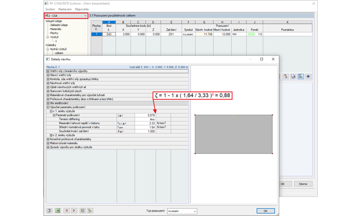Screen dimensions: 361x216
Task: Click the list view icon in bottom toolbar
Action: pos(83,210)
